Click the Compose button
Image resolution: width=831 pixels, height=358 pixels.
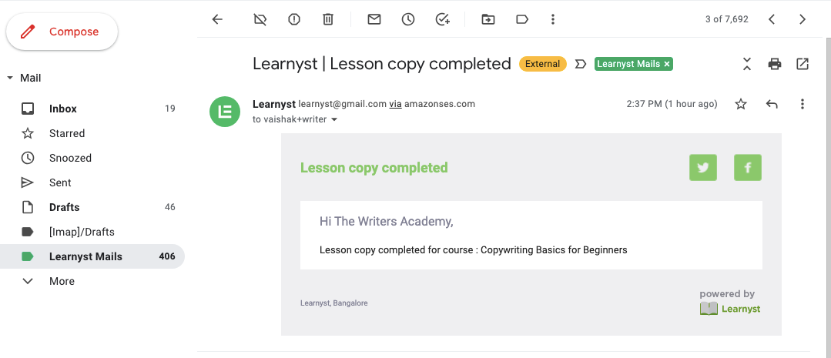tap(62, 32)
